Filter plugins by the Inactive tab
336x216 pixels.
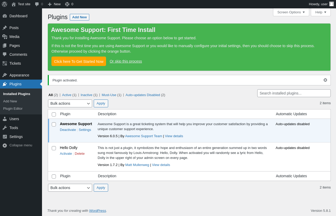[86, 95]
